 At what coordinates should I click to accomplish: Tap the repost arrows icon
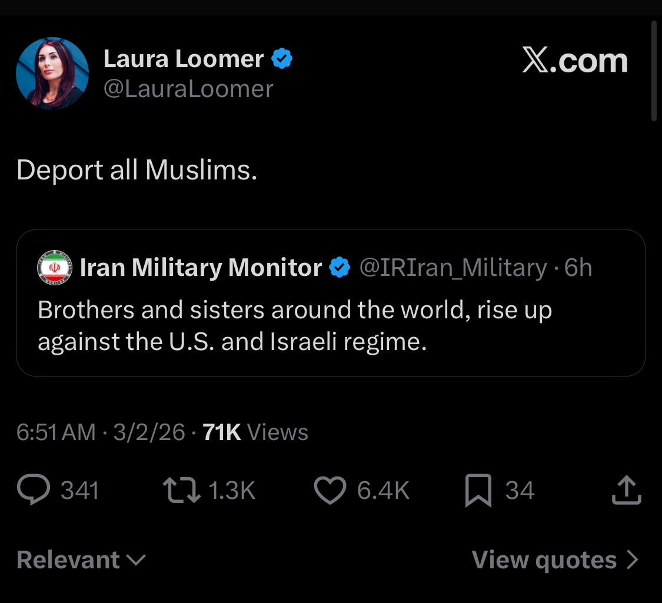pyautogui.click(x=182, y=491)
